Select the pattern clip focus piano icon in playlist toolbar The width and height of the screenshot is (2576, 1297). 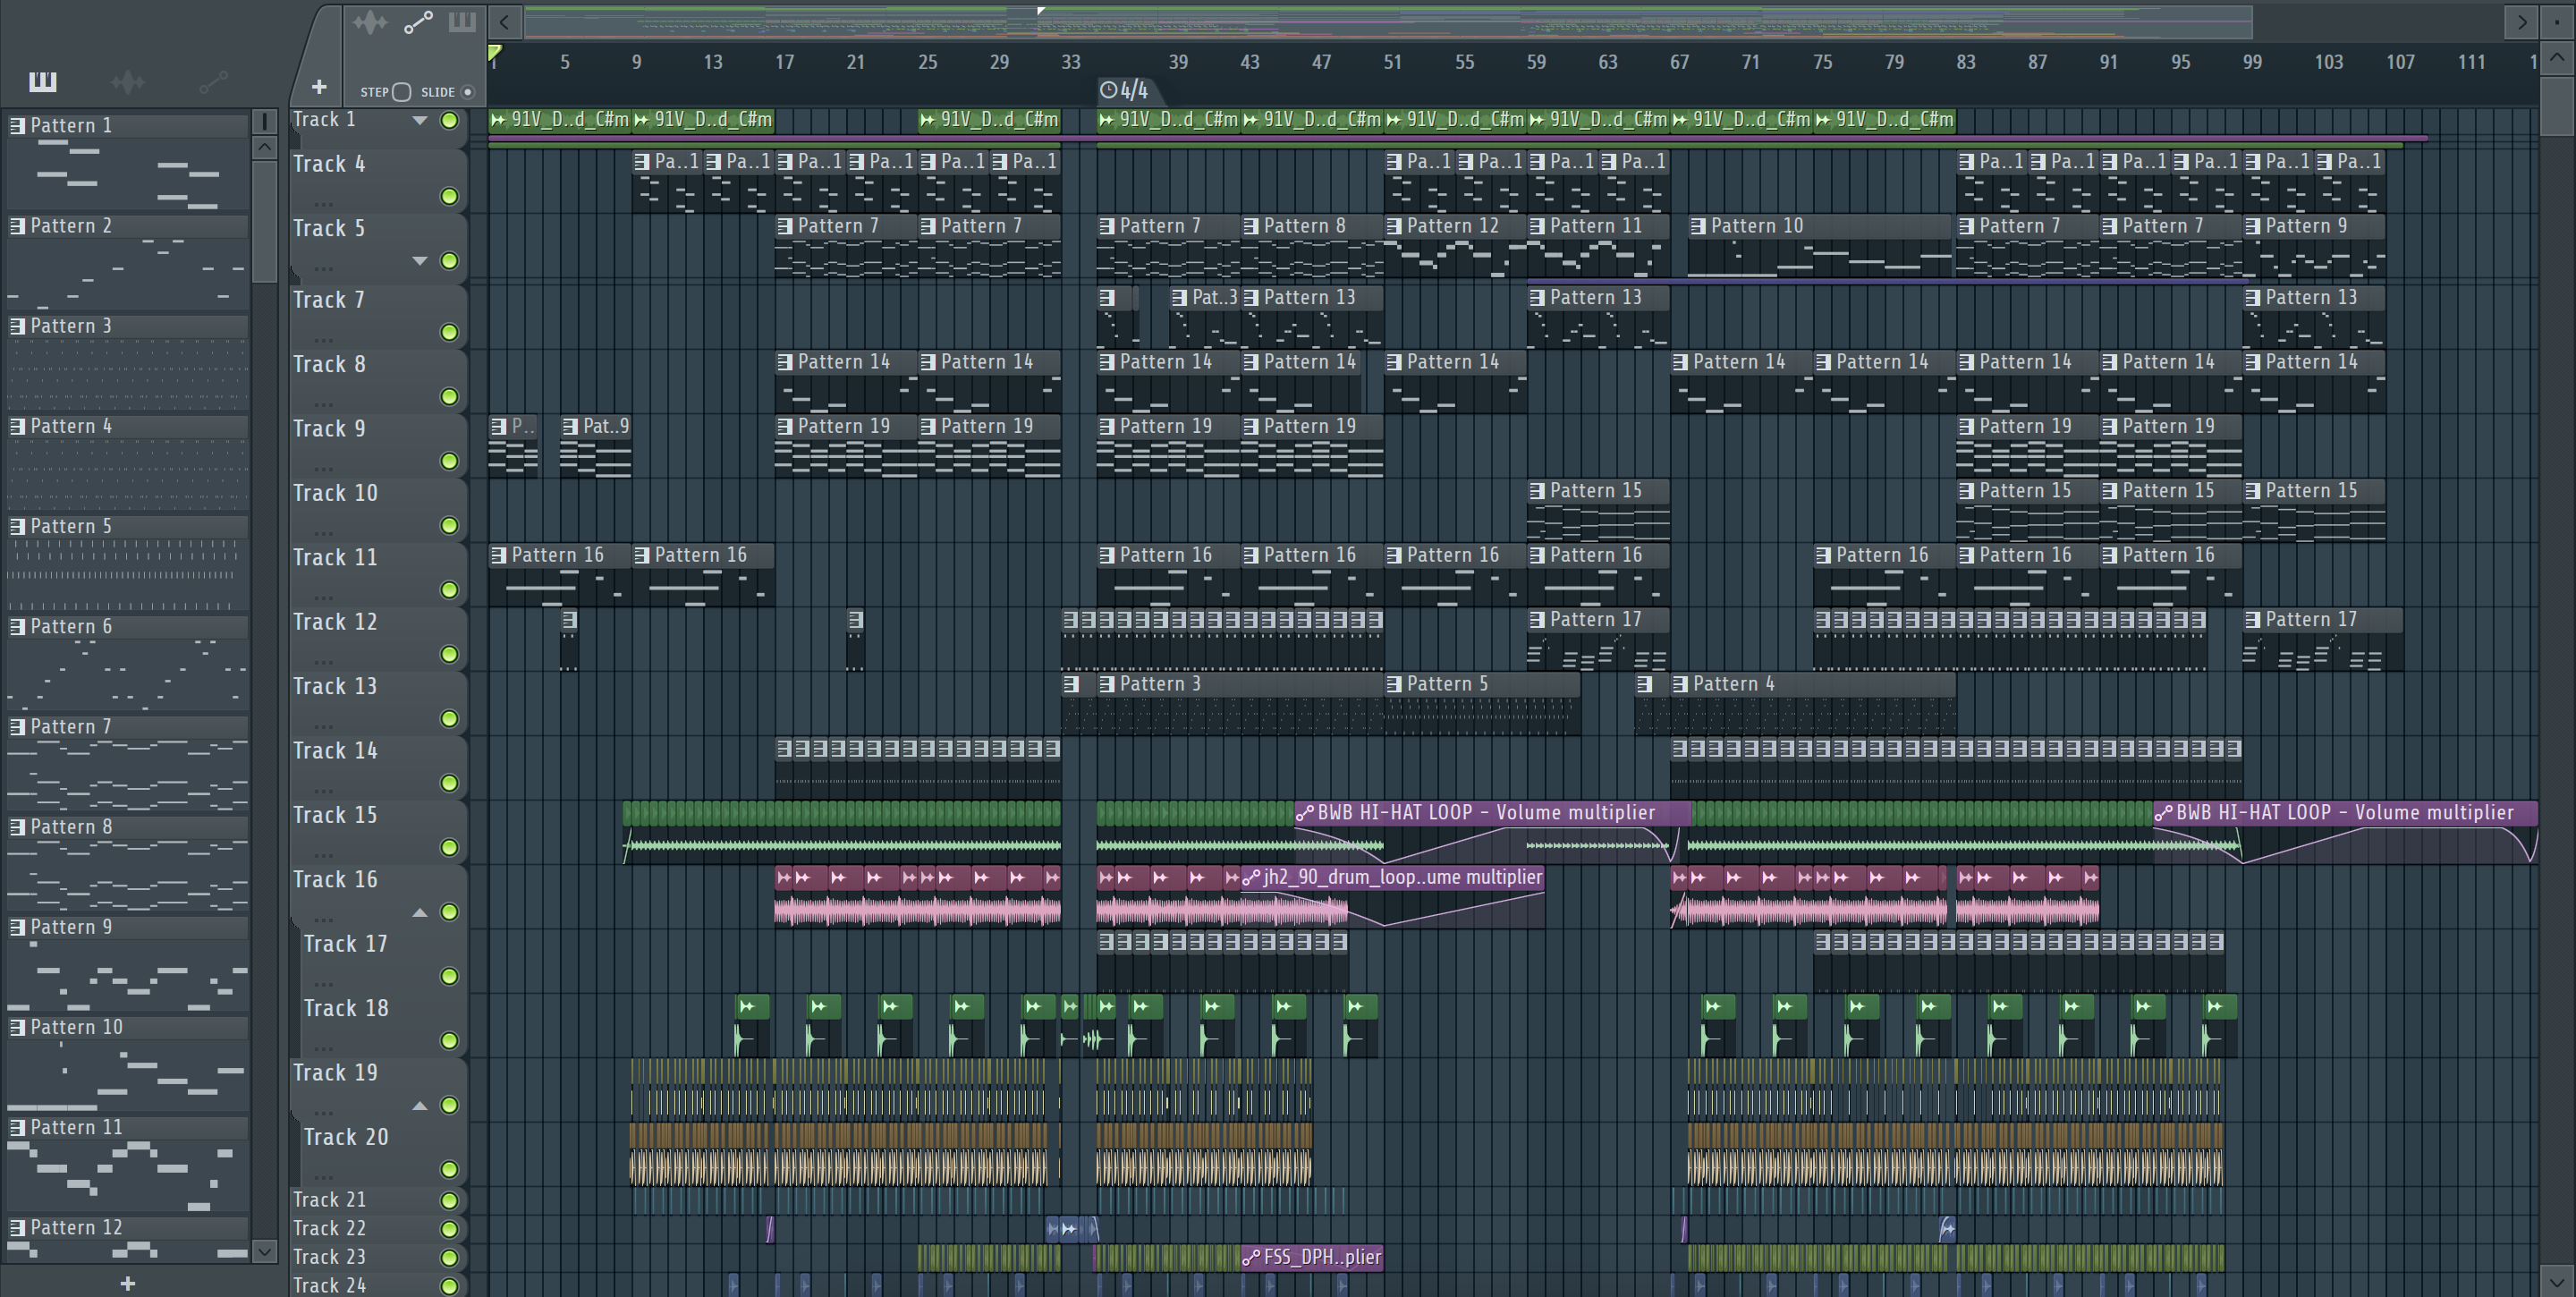click(461, 22)
